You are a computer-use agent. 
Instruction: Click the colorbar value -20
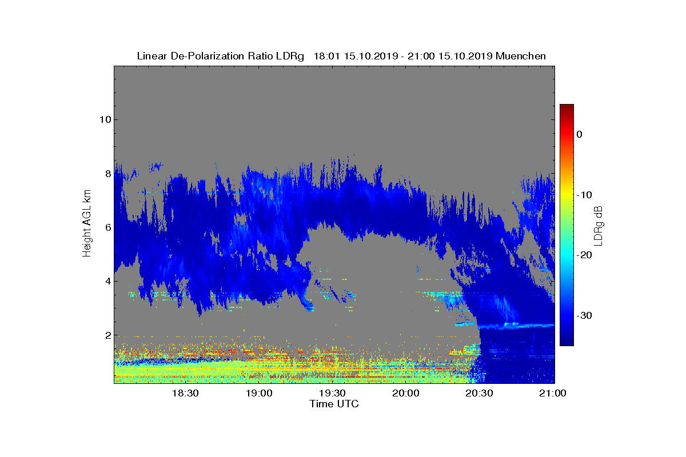point(584,255)
